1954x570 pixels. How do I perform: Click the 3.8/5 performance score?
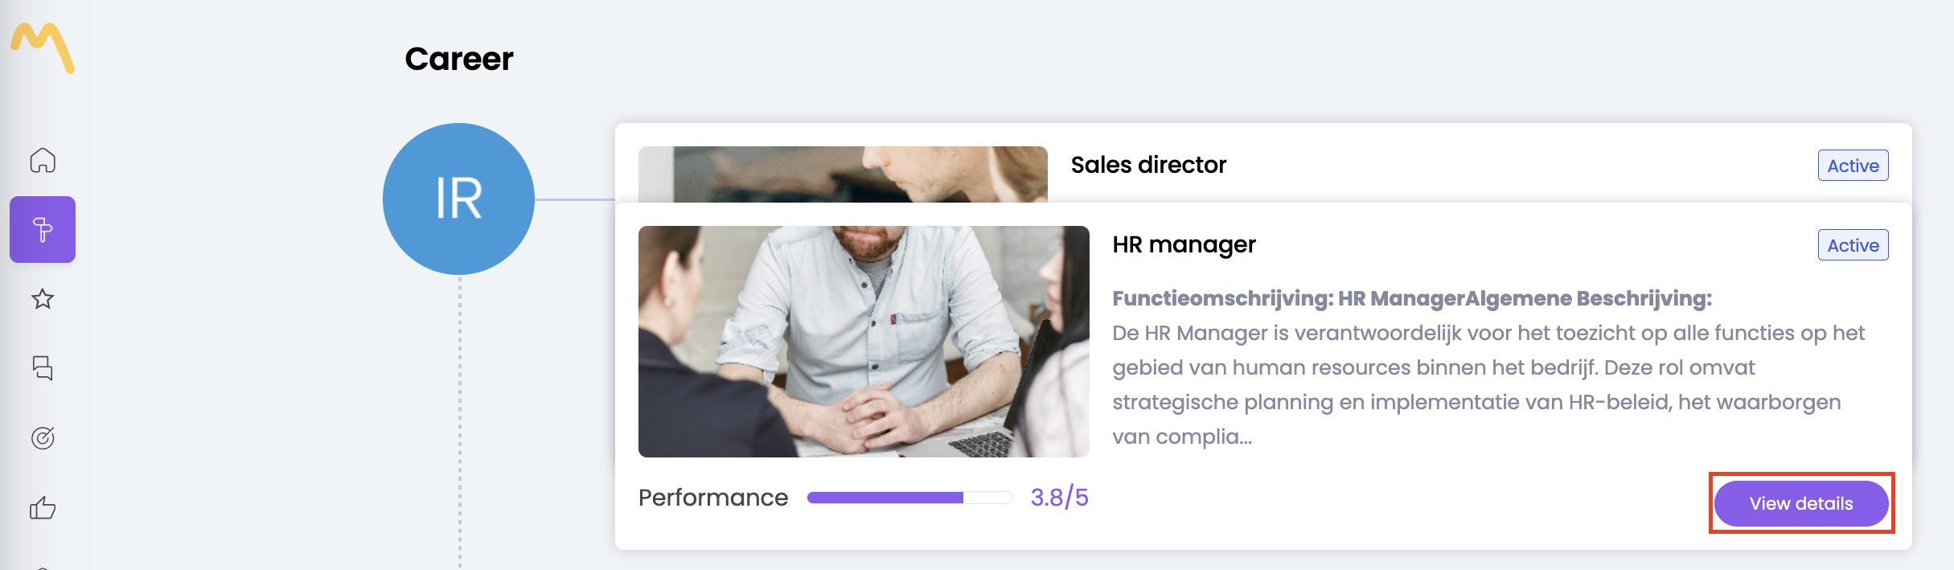(x=1059, y=498)
